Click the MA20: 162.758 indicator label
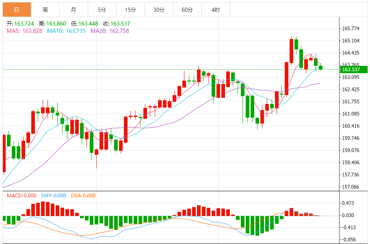 110,31
